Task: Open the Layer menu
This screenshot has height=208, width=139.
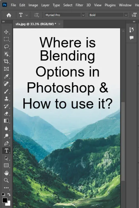Action: coord(45,5)
